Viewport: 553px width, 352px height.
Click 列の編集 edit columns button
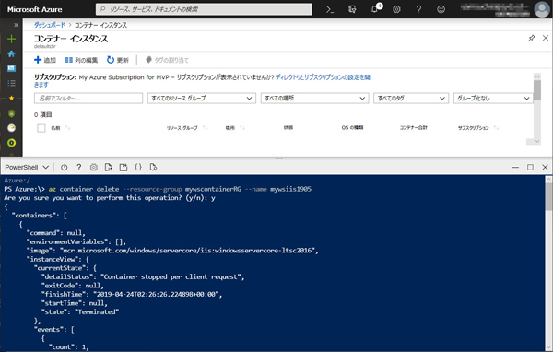(81, 60)
